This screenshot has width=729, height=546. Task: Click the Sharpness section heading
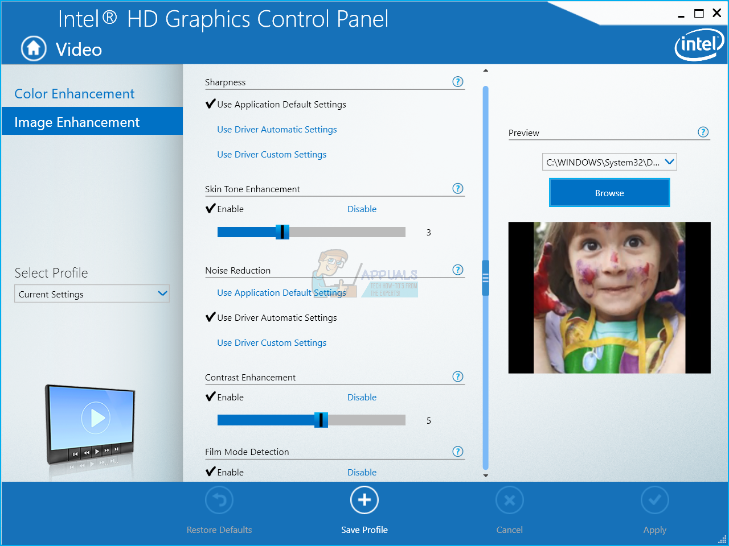click(x=226, y=82)
